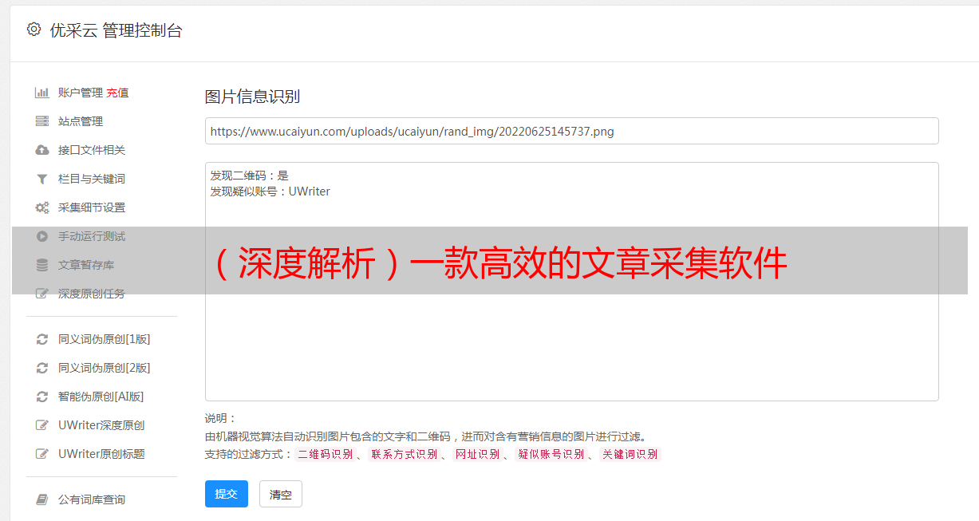Select 同义词伪原创[2版] in sidebar
The height and width of the screenshot is (521, 979).
click(105, 368)
